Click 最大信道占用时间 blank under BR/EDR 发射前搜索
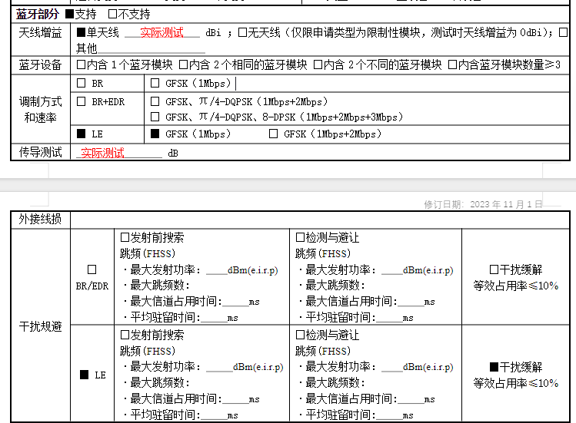The image size is (576, 423). [235, 302]
